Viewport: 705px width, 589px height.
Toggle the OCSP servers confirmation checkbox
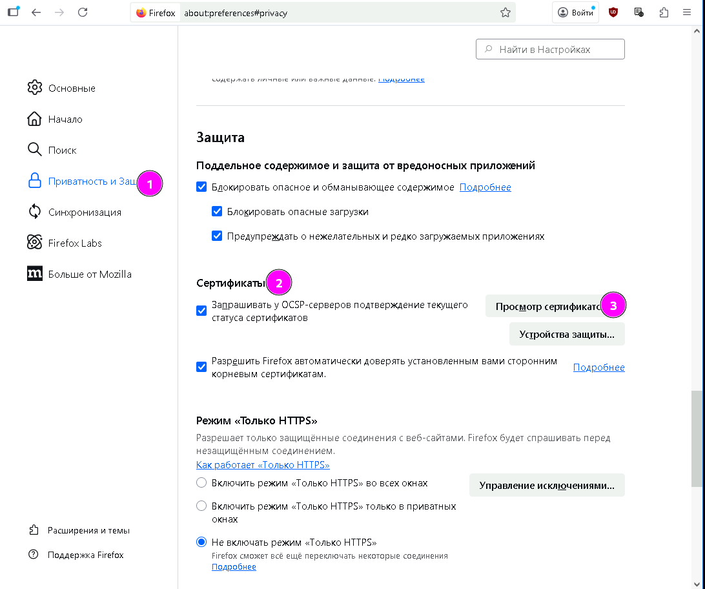[201, 311]
